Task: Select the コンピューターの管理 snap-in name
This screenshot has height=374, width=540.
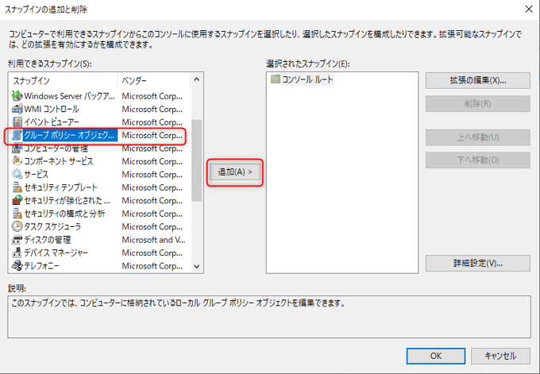Action: (x=56, y=148)
